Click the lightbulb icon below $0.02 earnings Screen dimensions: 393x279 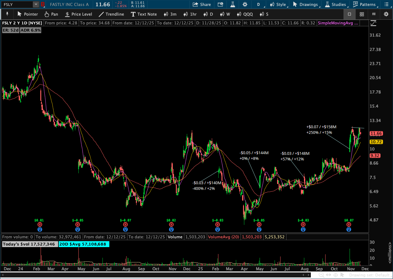171,230
